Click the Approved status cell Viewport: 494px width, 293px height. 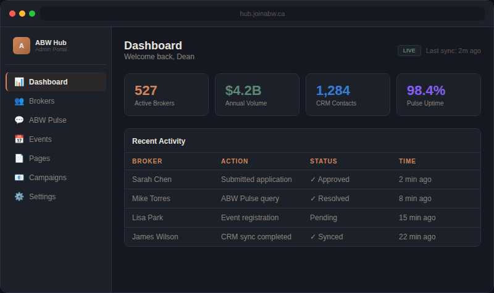tap(330, 180)
